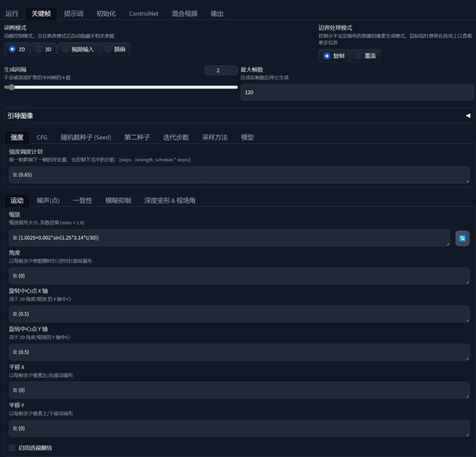Switch to the 一致性 tab

(82, 200)
